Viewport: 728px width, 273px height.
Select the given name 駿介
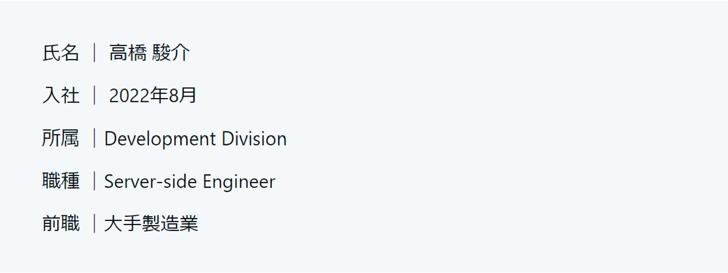pos(171,53)
